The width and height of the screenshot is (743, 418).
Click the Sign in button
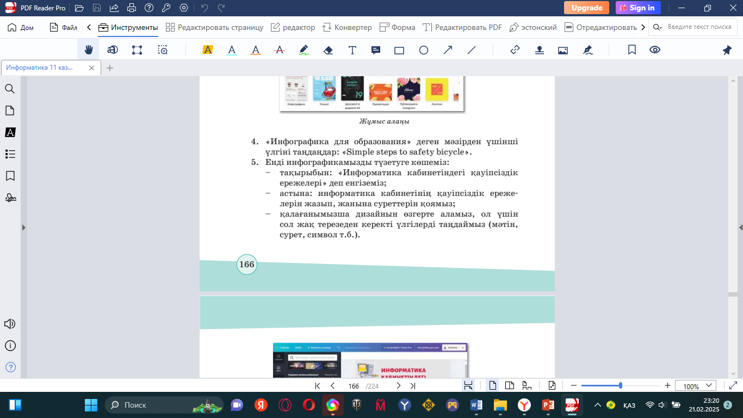coord(638,8)
